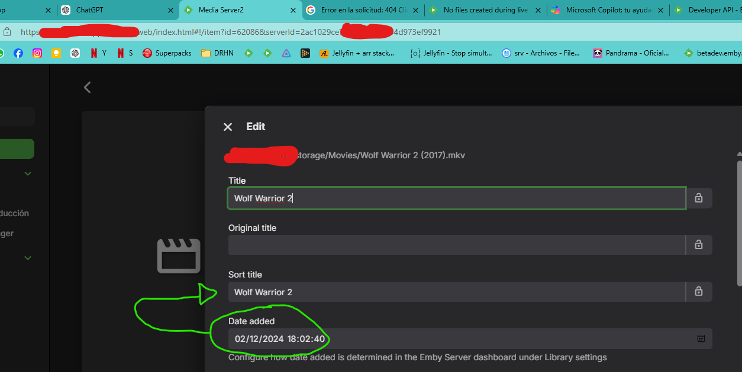Open the Facebook bookmark icon
This screenshot has height=372, width=742.
click(18, 53)
